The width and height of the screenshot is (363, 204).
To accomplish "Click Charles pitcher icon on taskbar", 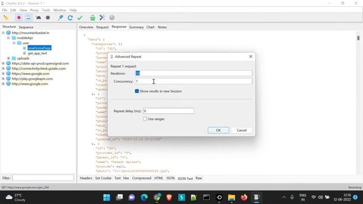I will tap(256, 197).
